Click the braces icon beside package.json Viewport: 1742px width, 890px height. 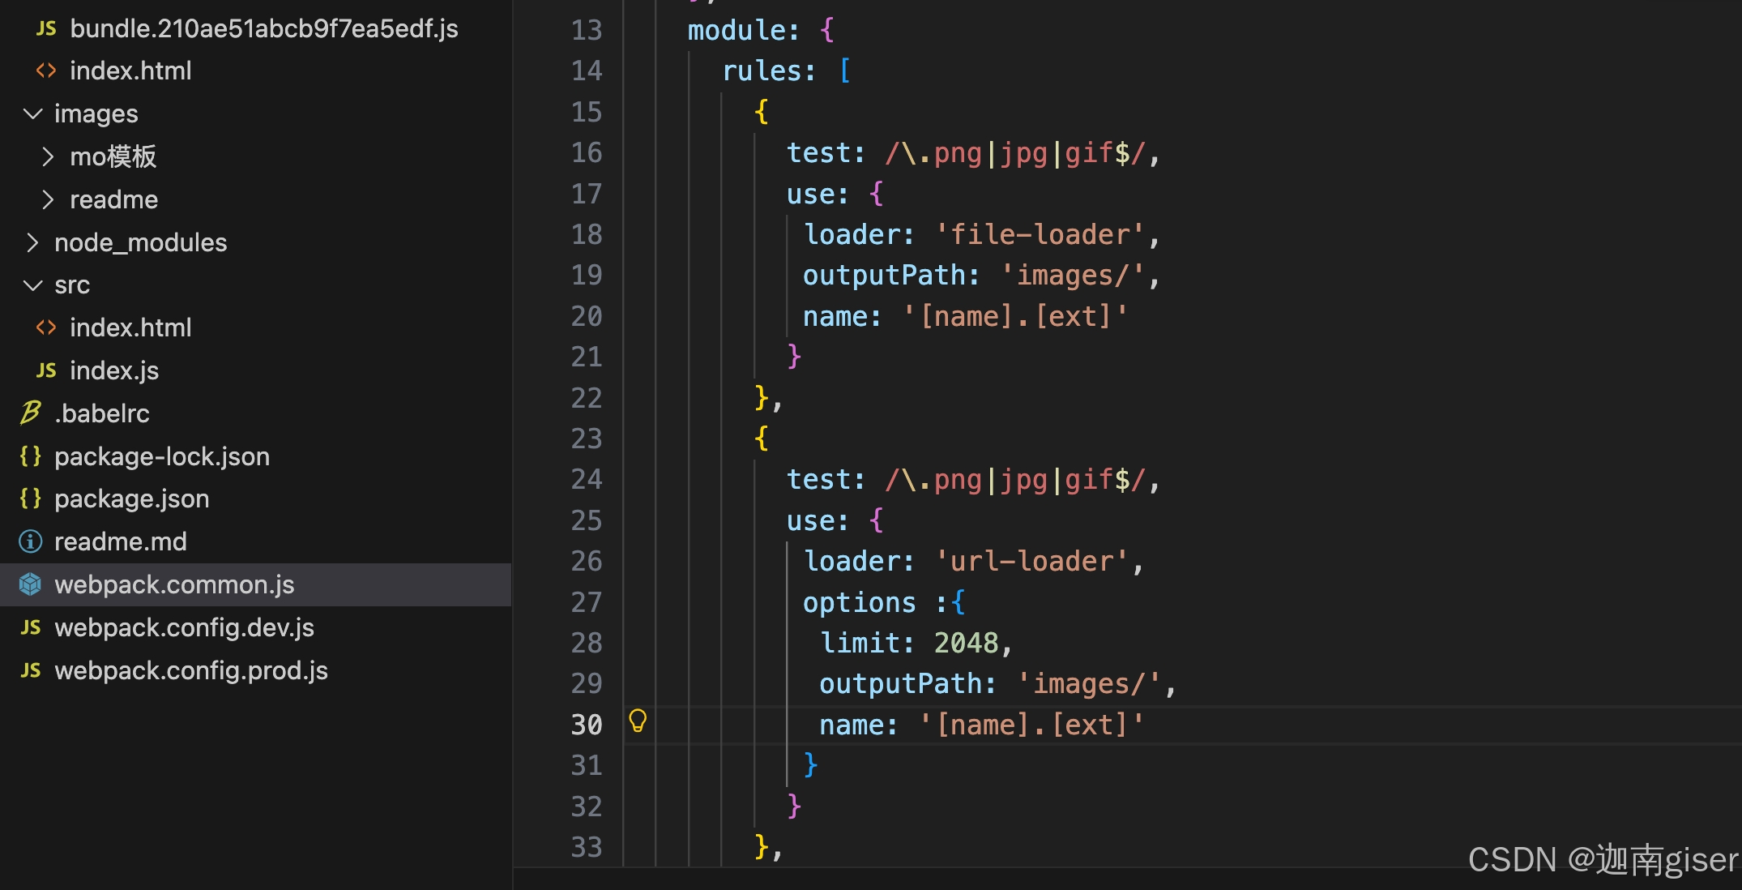tap(31, 498)
